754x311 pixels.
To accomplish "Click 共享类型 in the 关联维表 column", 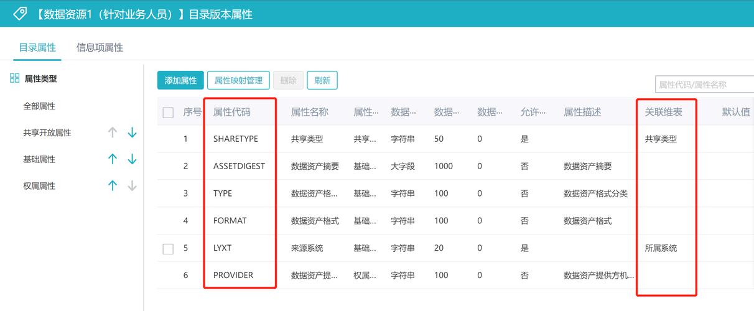I will click(661, 139).
